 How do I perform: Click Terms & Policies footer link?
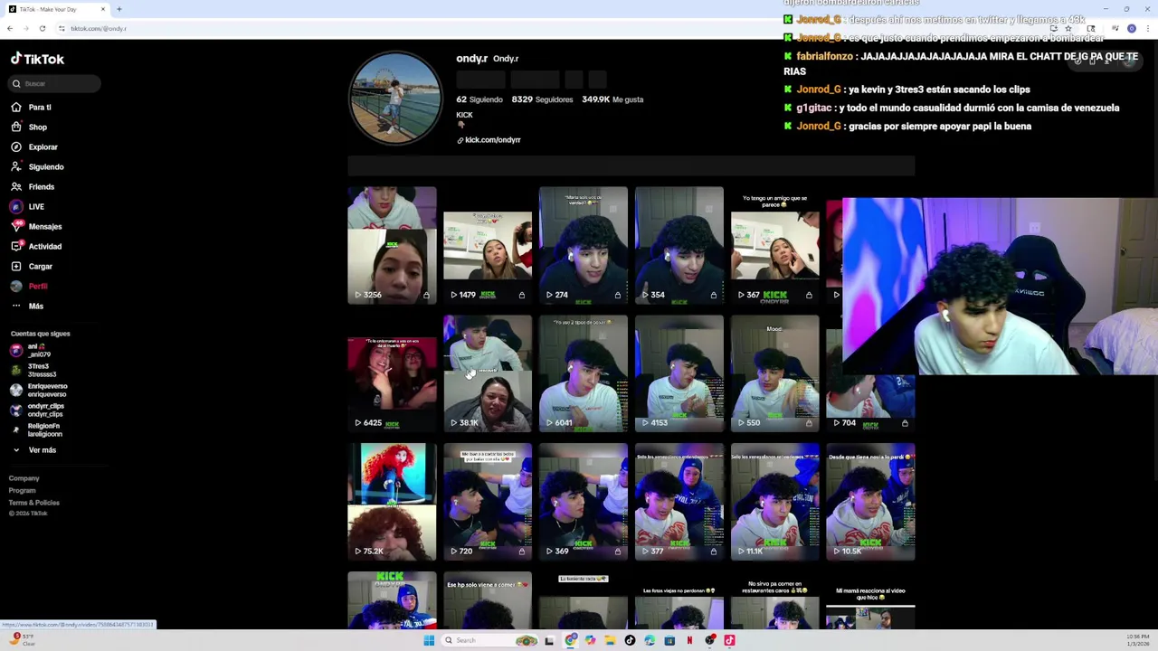click(x=34, y=502)
